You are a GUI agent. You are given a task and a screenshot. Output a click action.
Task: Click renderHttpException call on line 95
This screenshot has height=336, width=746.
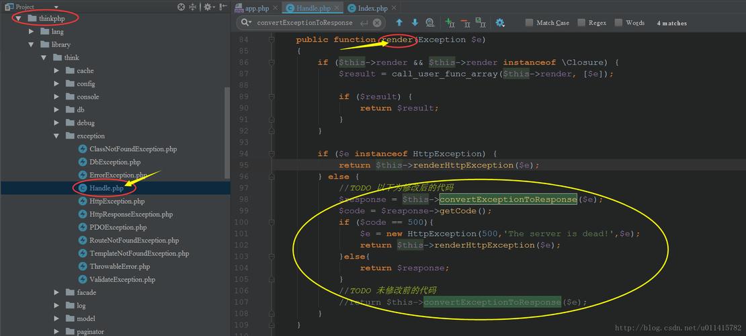pos(464,165)
